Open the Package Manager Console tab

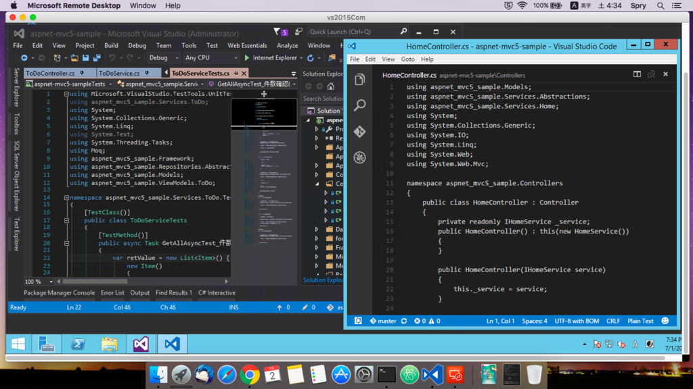pyautogui.click(x=60, y=292)
